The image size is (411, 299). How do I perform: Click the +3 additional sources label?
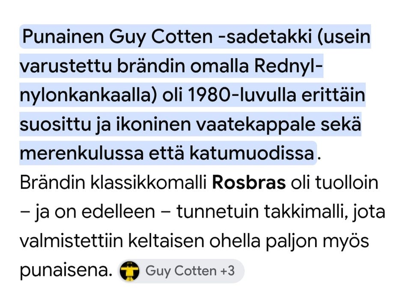(227, 271)
